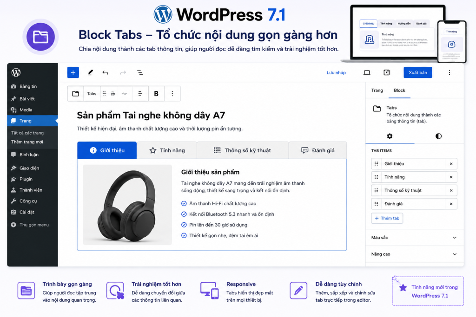Image resolution: width=476 pixels, height=317 pixels.
Task: Remove the Thông số kỹ thuật tab item
Action: pyautogui.click(x=451, y=190)
